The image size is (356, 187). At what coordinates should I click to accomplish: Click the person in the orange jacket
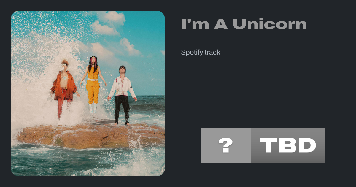click(x=64, y=88)
